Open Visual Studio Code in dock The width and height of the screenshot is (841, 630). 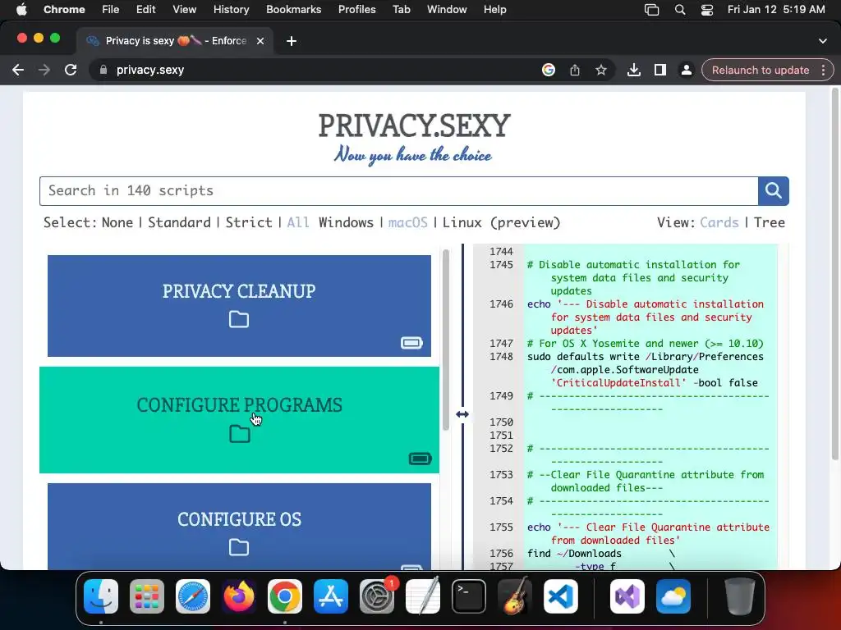(x=561, y=596)
